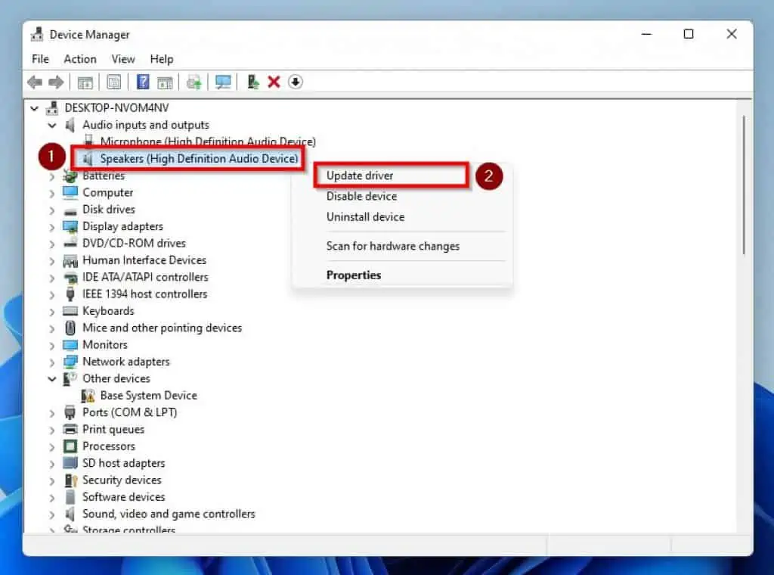Click the black down-arrow disable device icon
The height and width of the screenshot is (575, 774).
coord(296,82)
